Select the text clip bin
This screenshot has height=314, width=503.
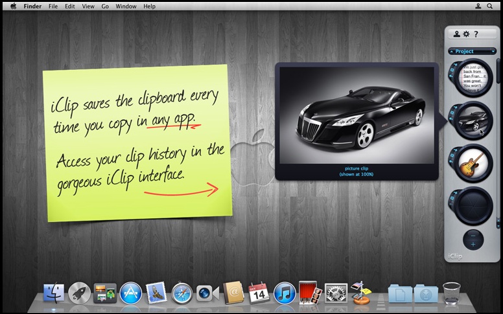[x=474, y=77]
